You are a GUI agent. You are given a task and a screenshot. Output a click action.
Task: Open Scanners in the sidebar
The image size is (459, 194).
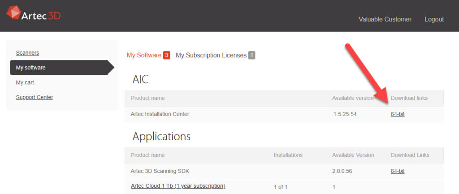[27, 53]
